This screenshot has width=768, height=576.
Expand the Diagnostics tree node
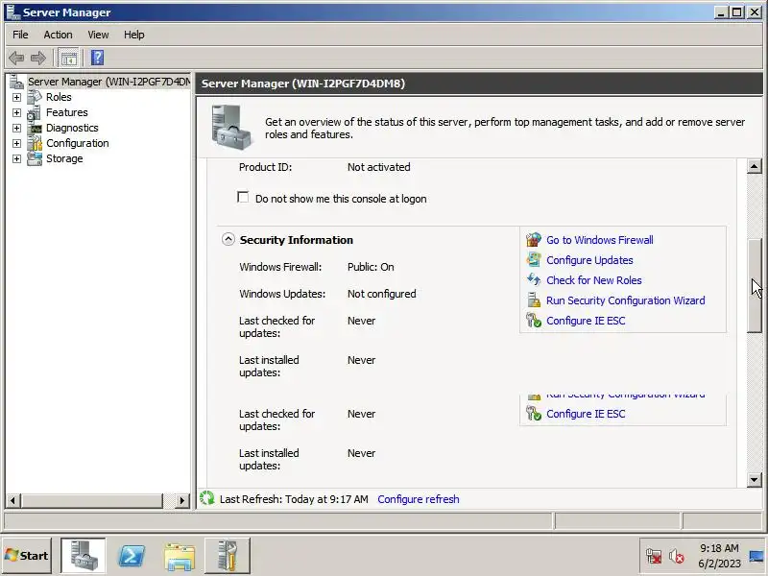point(16,129)
